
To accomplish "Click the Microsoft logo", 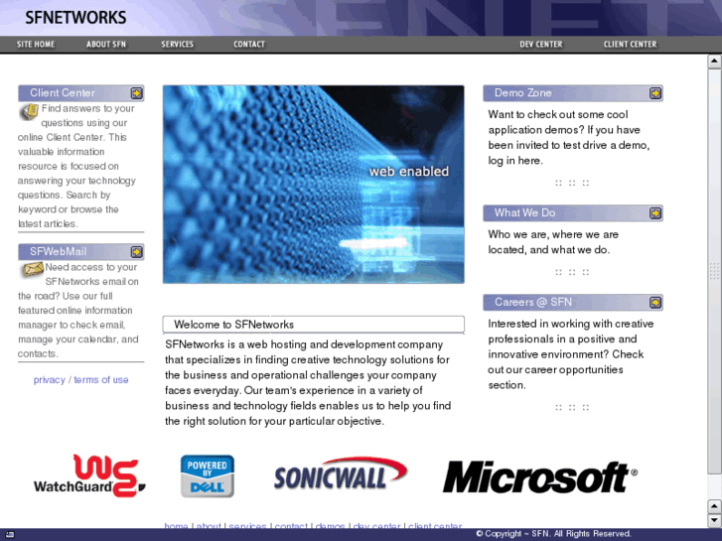I will click(x=539, y=477).
